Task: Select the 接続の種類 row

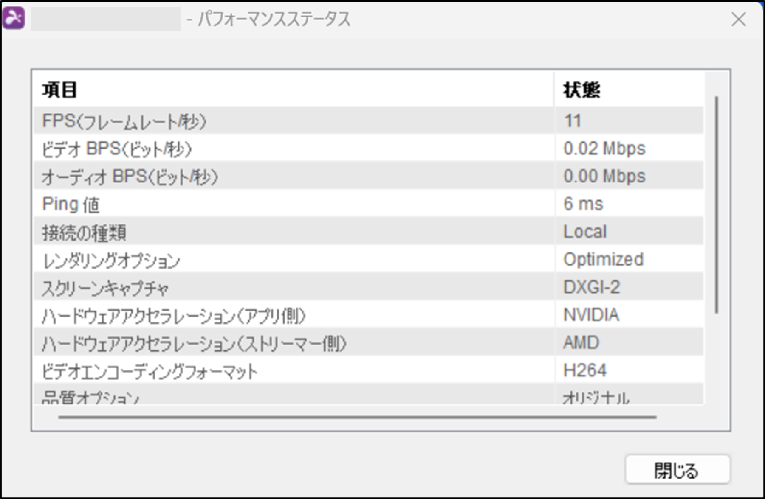Action: (x=84, y=232)
